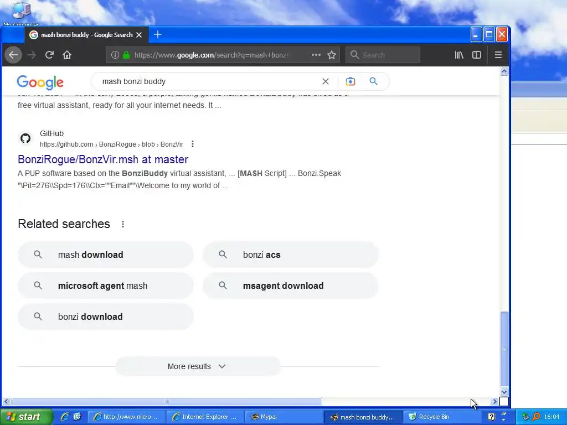This screenshot has height=425, width=567.
Task: Click the vertical scrollbar thumb
Action: point(504,349)
